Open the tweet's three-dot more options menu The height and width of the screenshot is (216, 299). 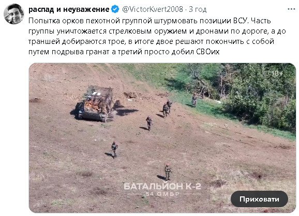click(x=291, y=9)
